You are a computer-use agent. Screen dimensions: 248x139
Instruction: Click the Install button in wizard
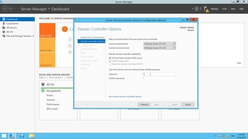point(174,105)
